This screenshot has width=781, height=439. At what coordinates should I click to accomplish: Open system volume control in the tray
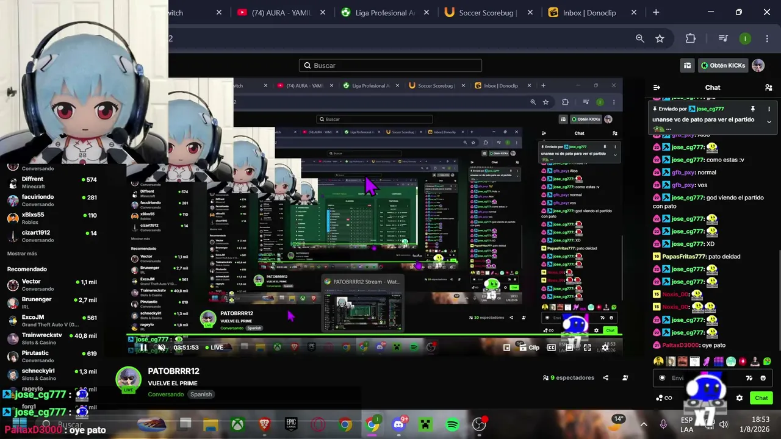pos(723,424)
